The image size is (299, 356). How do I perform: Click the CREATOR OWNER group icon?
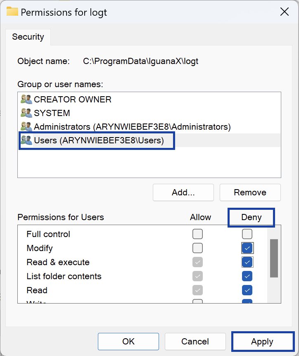pyautogui.click(x=26, y=100)
